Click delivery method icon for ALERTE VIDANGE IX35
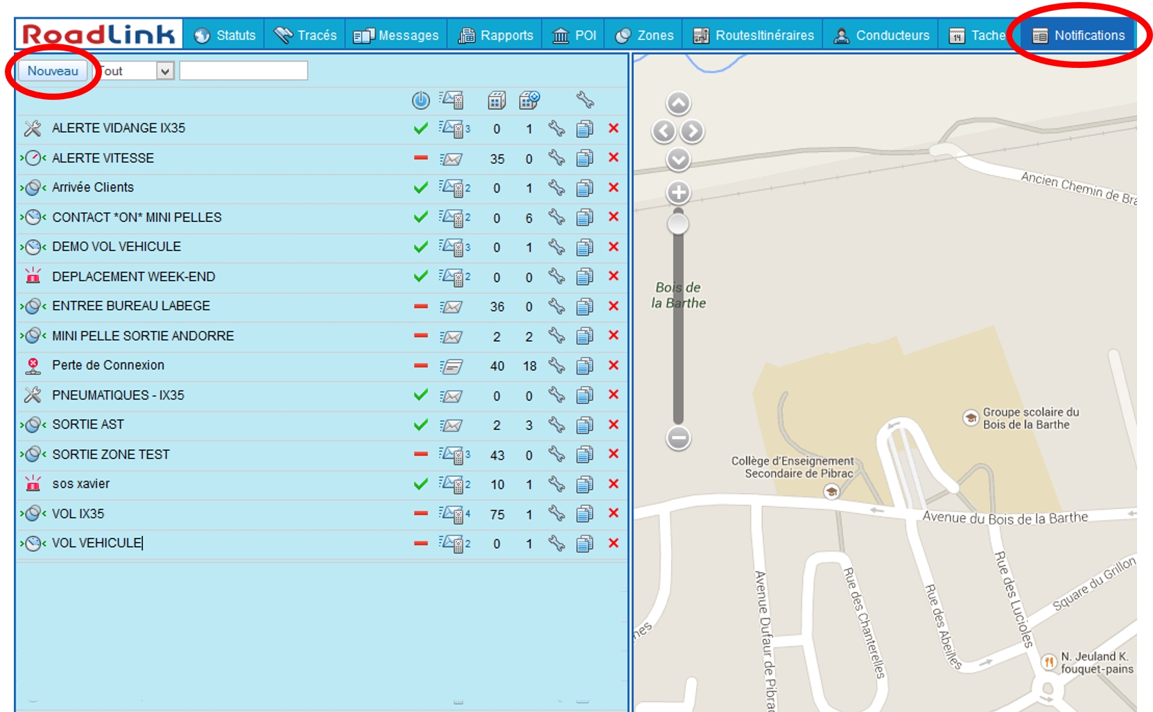 click(x=454, y=129)
